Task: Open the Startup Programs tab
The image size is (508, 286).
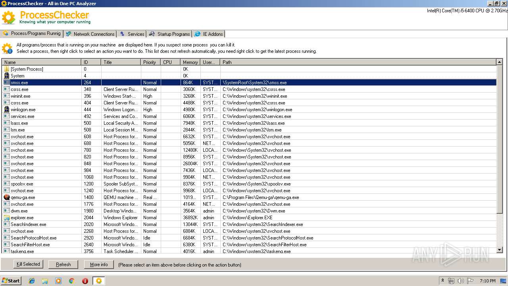Action: (169, 34)
